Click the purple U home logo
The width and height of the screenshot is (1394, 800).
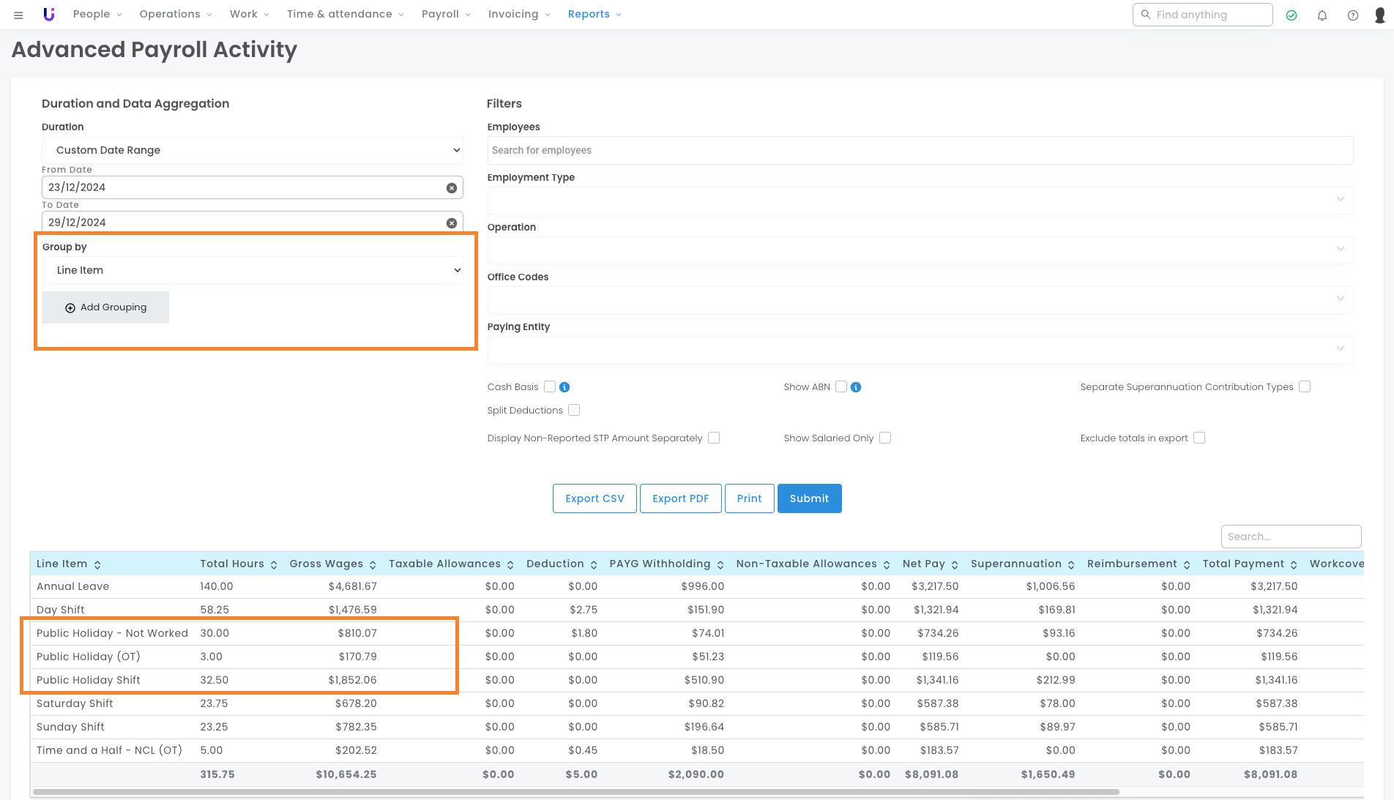tap(49, 15)
